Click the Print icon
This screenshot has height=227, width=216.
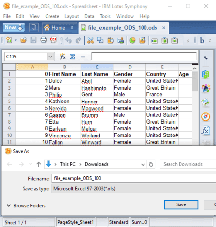click(x=43, y=40)
